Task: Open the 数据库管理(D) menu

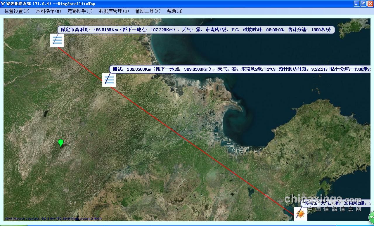Action: [114, 11]
